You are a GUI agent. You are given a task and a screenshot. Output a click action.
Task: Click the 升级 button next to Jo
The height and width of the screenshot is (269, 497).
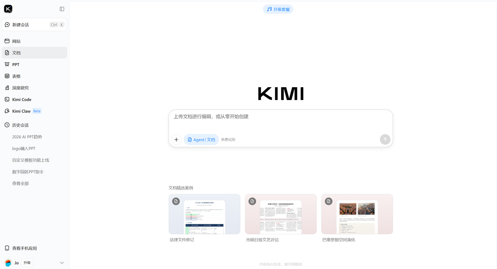(27, 263)
